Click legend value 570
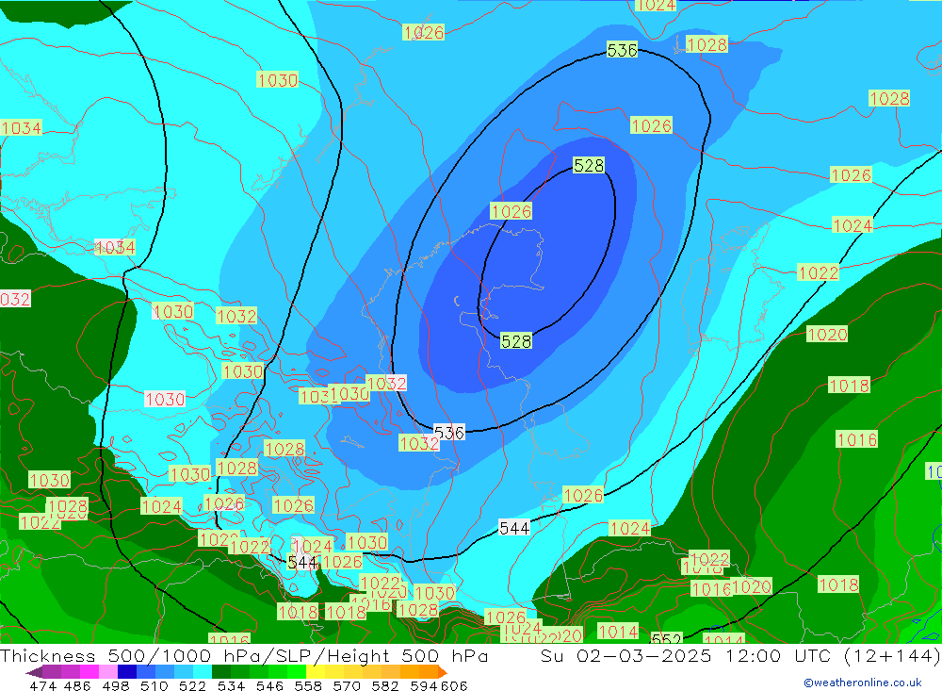942x691 pixels. (346, 685)
